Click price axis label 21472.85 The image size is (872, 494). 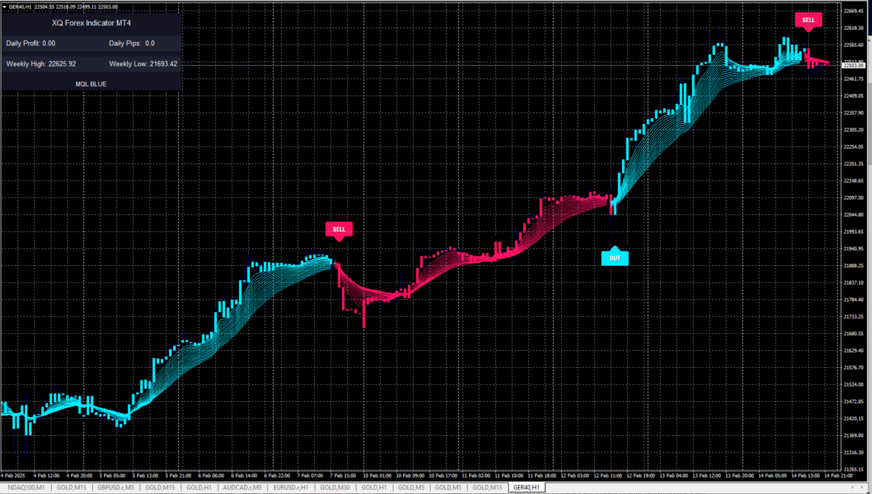coord(853,401)
